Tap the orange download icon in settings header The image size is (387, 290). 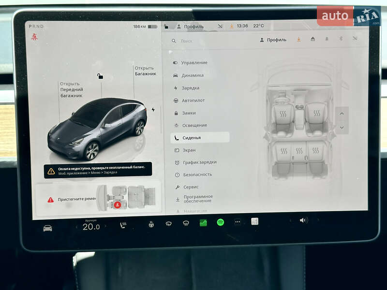(x=298, y=39)
